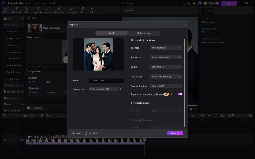
Task: Open the codec Original (H264) dropdown
Action: coord(166,67)
